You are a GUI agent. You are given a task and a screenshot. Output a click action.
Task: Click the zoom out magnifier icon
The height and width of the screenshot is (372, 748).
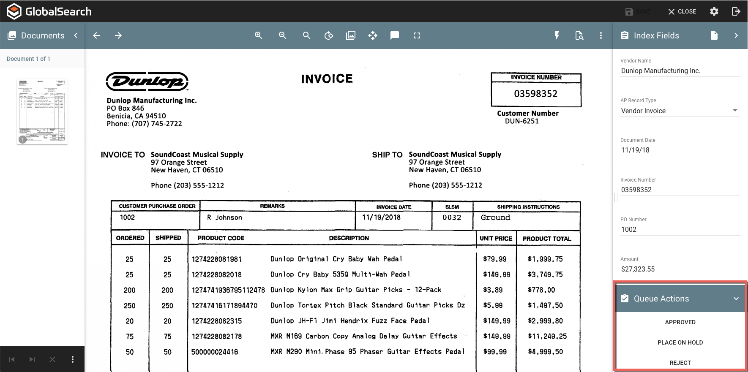coord(283,35)
